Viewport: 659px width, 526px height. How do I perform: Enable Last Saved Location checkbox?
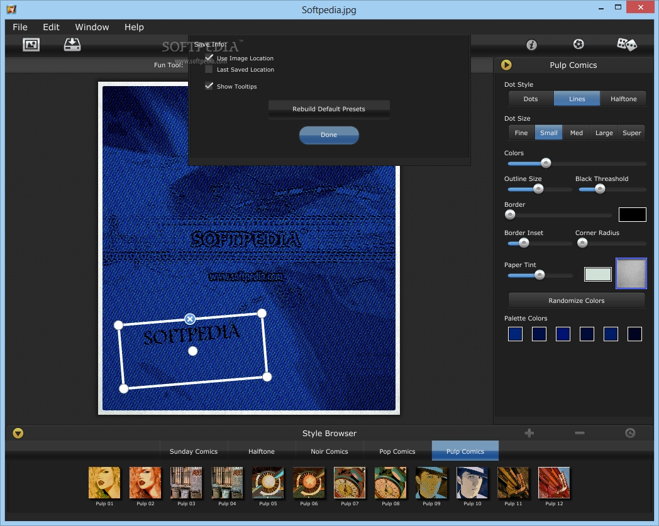pos(209,70)
